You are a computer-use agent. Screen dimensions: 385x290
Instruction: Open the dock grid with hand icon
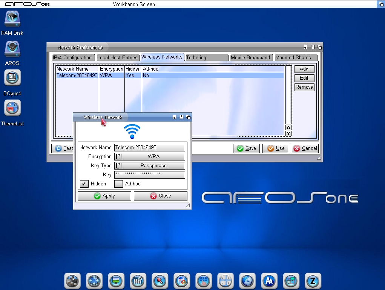coord(204,281)
